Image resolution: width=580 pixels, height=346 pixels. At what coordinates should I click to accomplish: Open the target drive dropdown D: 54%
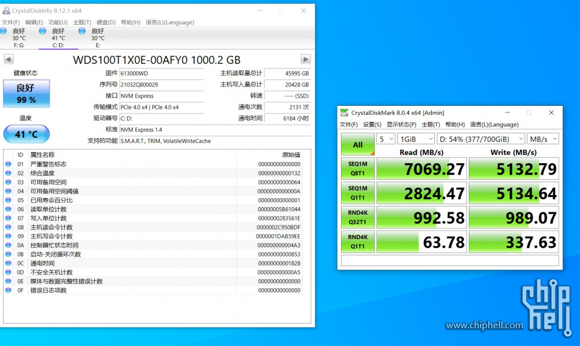click(481, 139)
